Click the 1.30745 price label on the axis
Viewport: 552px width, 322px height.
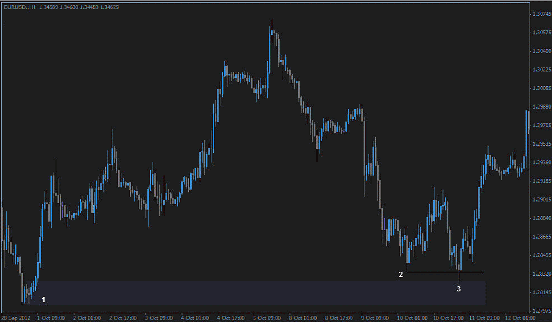541,13
